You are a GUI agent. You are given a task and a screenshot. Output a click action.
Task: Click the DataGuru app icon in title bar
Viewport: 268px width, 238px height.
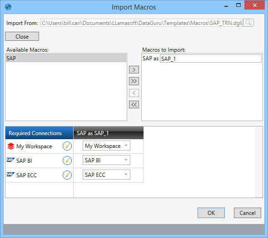click(8, 7)
